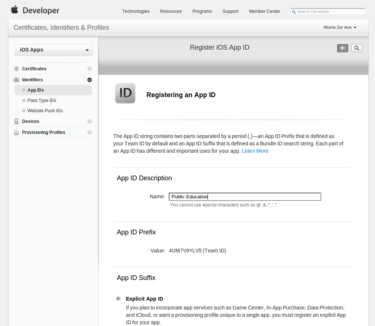Click the App ID Name input field
Screen dimensions: 375x326
point(245,196)
